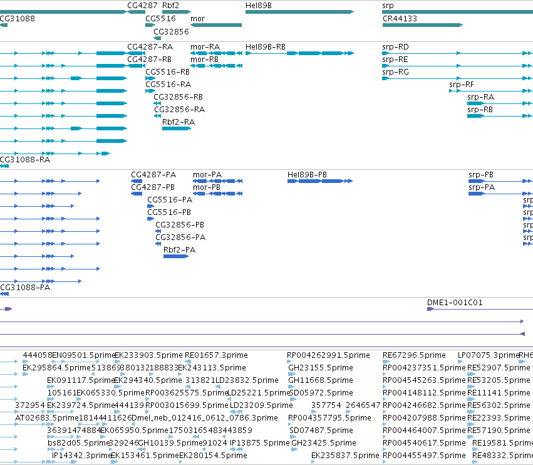Screen dimensions: 533x465
Task: Select the mor-PA protein label
Action: [x=207, y=175]
